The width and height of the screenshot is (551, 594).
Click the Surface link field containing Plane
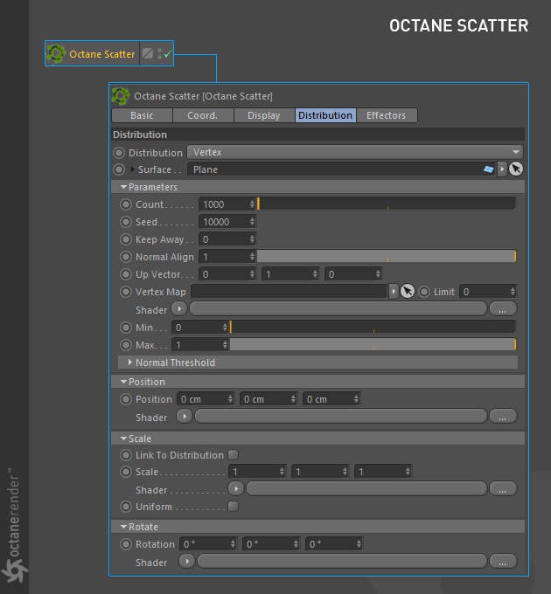click(x=342, y=169)
